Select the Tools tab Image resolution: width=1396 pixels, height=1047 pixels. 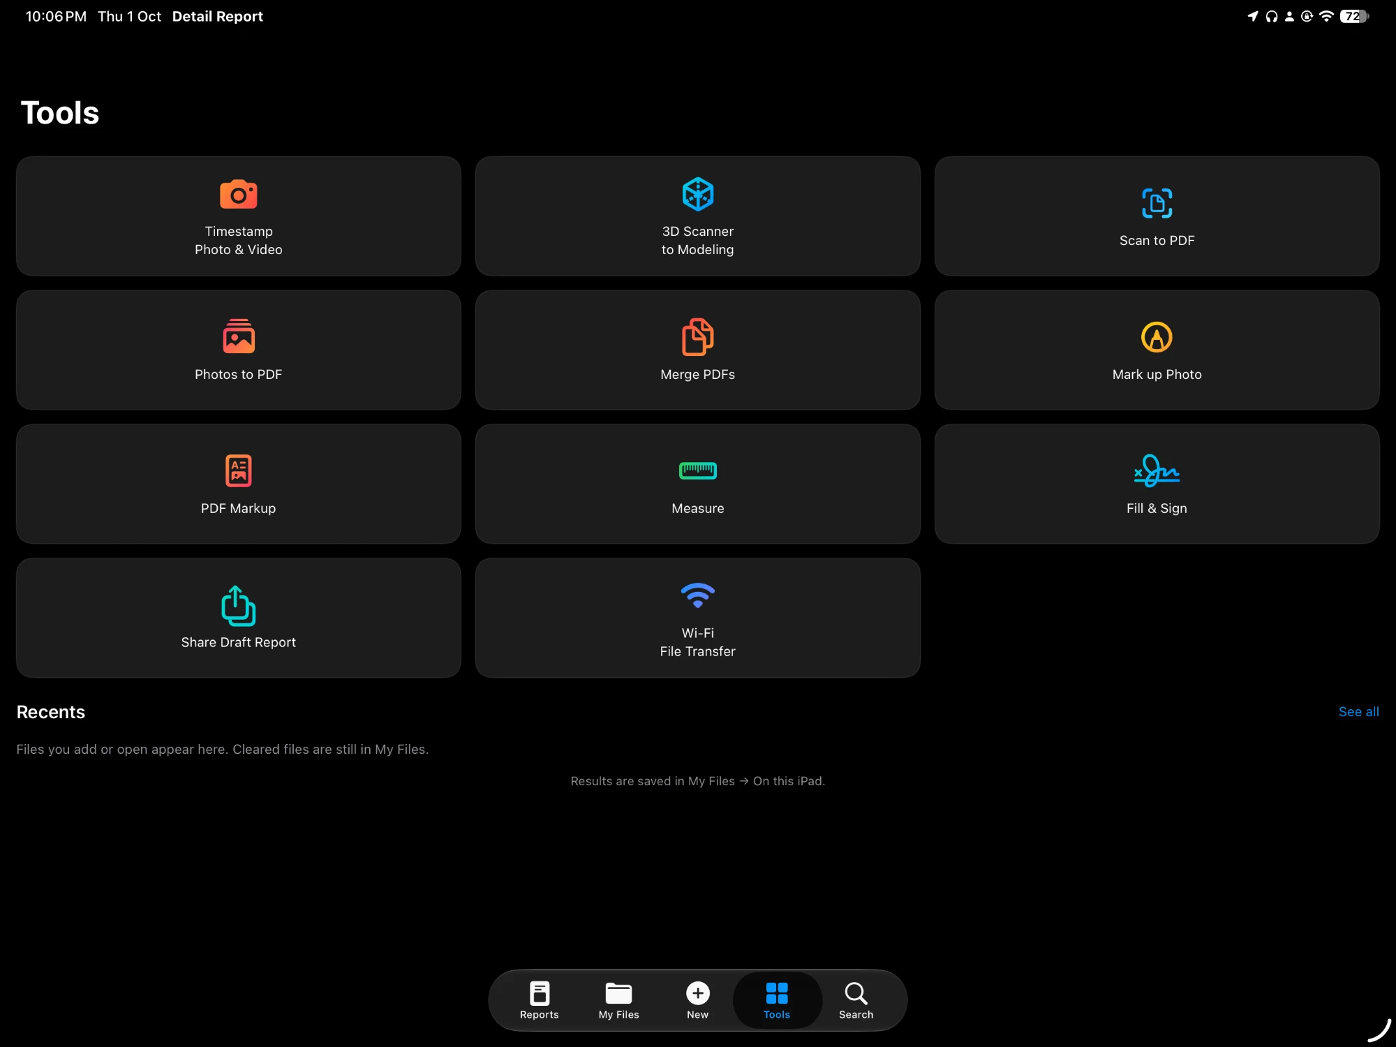coord(777,1000)
